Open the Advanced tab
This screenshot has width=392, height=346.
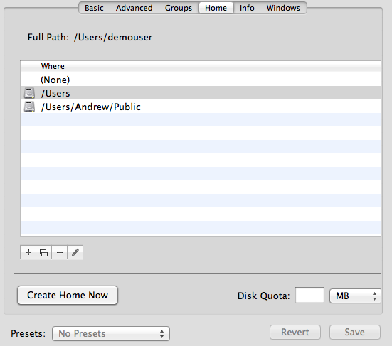point(134,8)
